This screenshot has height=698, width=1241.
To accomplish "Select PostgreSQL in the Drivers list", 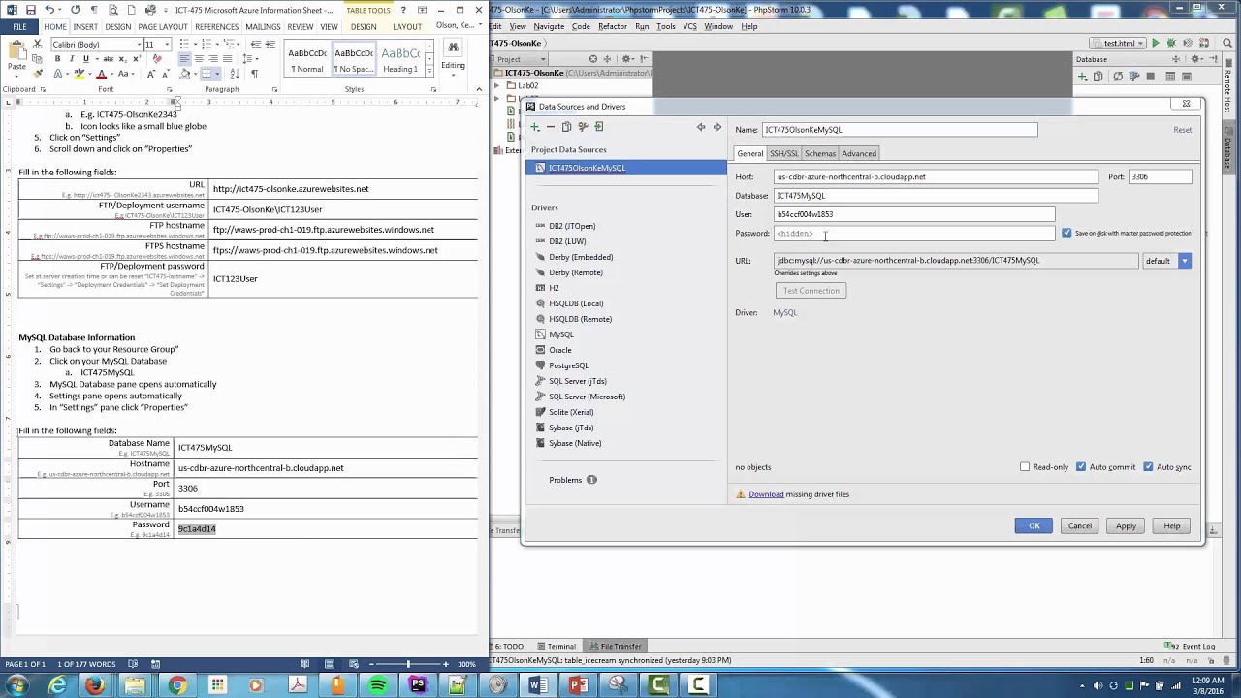I will [569, 365].
